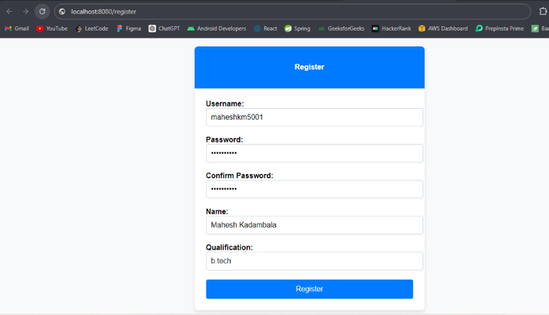Focus the Username input field

point(315,117)
